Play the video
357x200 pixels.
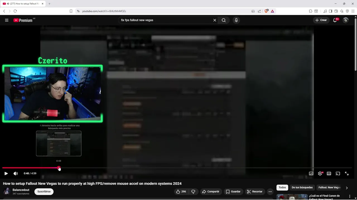6,173
